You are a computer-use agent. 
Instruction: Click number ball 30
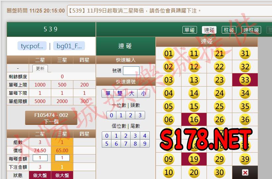(219, 172)
